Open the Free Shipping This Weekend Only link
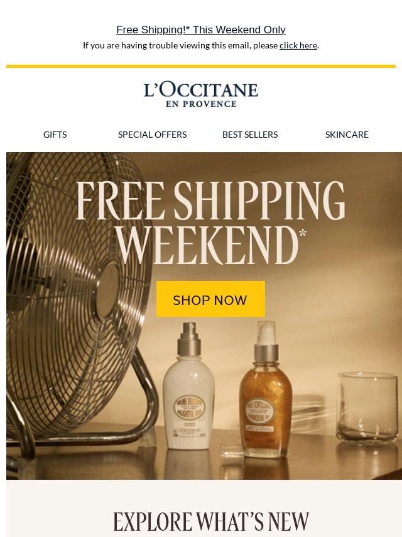The image size is (402, 537). point(201,30)
